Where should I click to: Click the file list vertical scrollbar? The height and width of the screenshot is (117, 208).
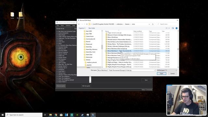tap(178, 49)
